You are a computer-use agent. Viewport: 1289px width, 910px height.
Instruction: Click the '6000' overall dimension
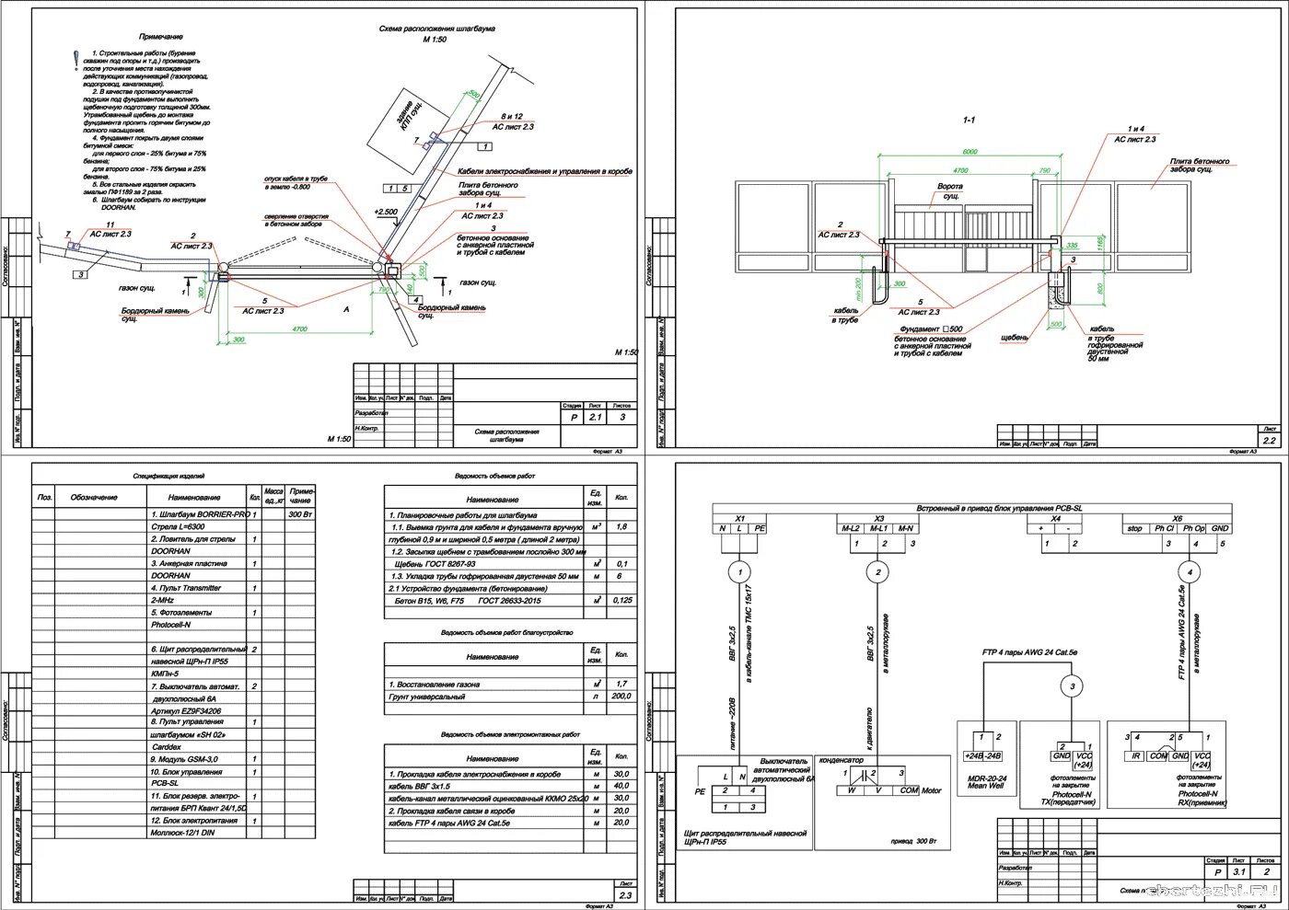click(970, 152)
